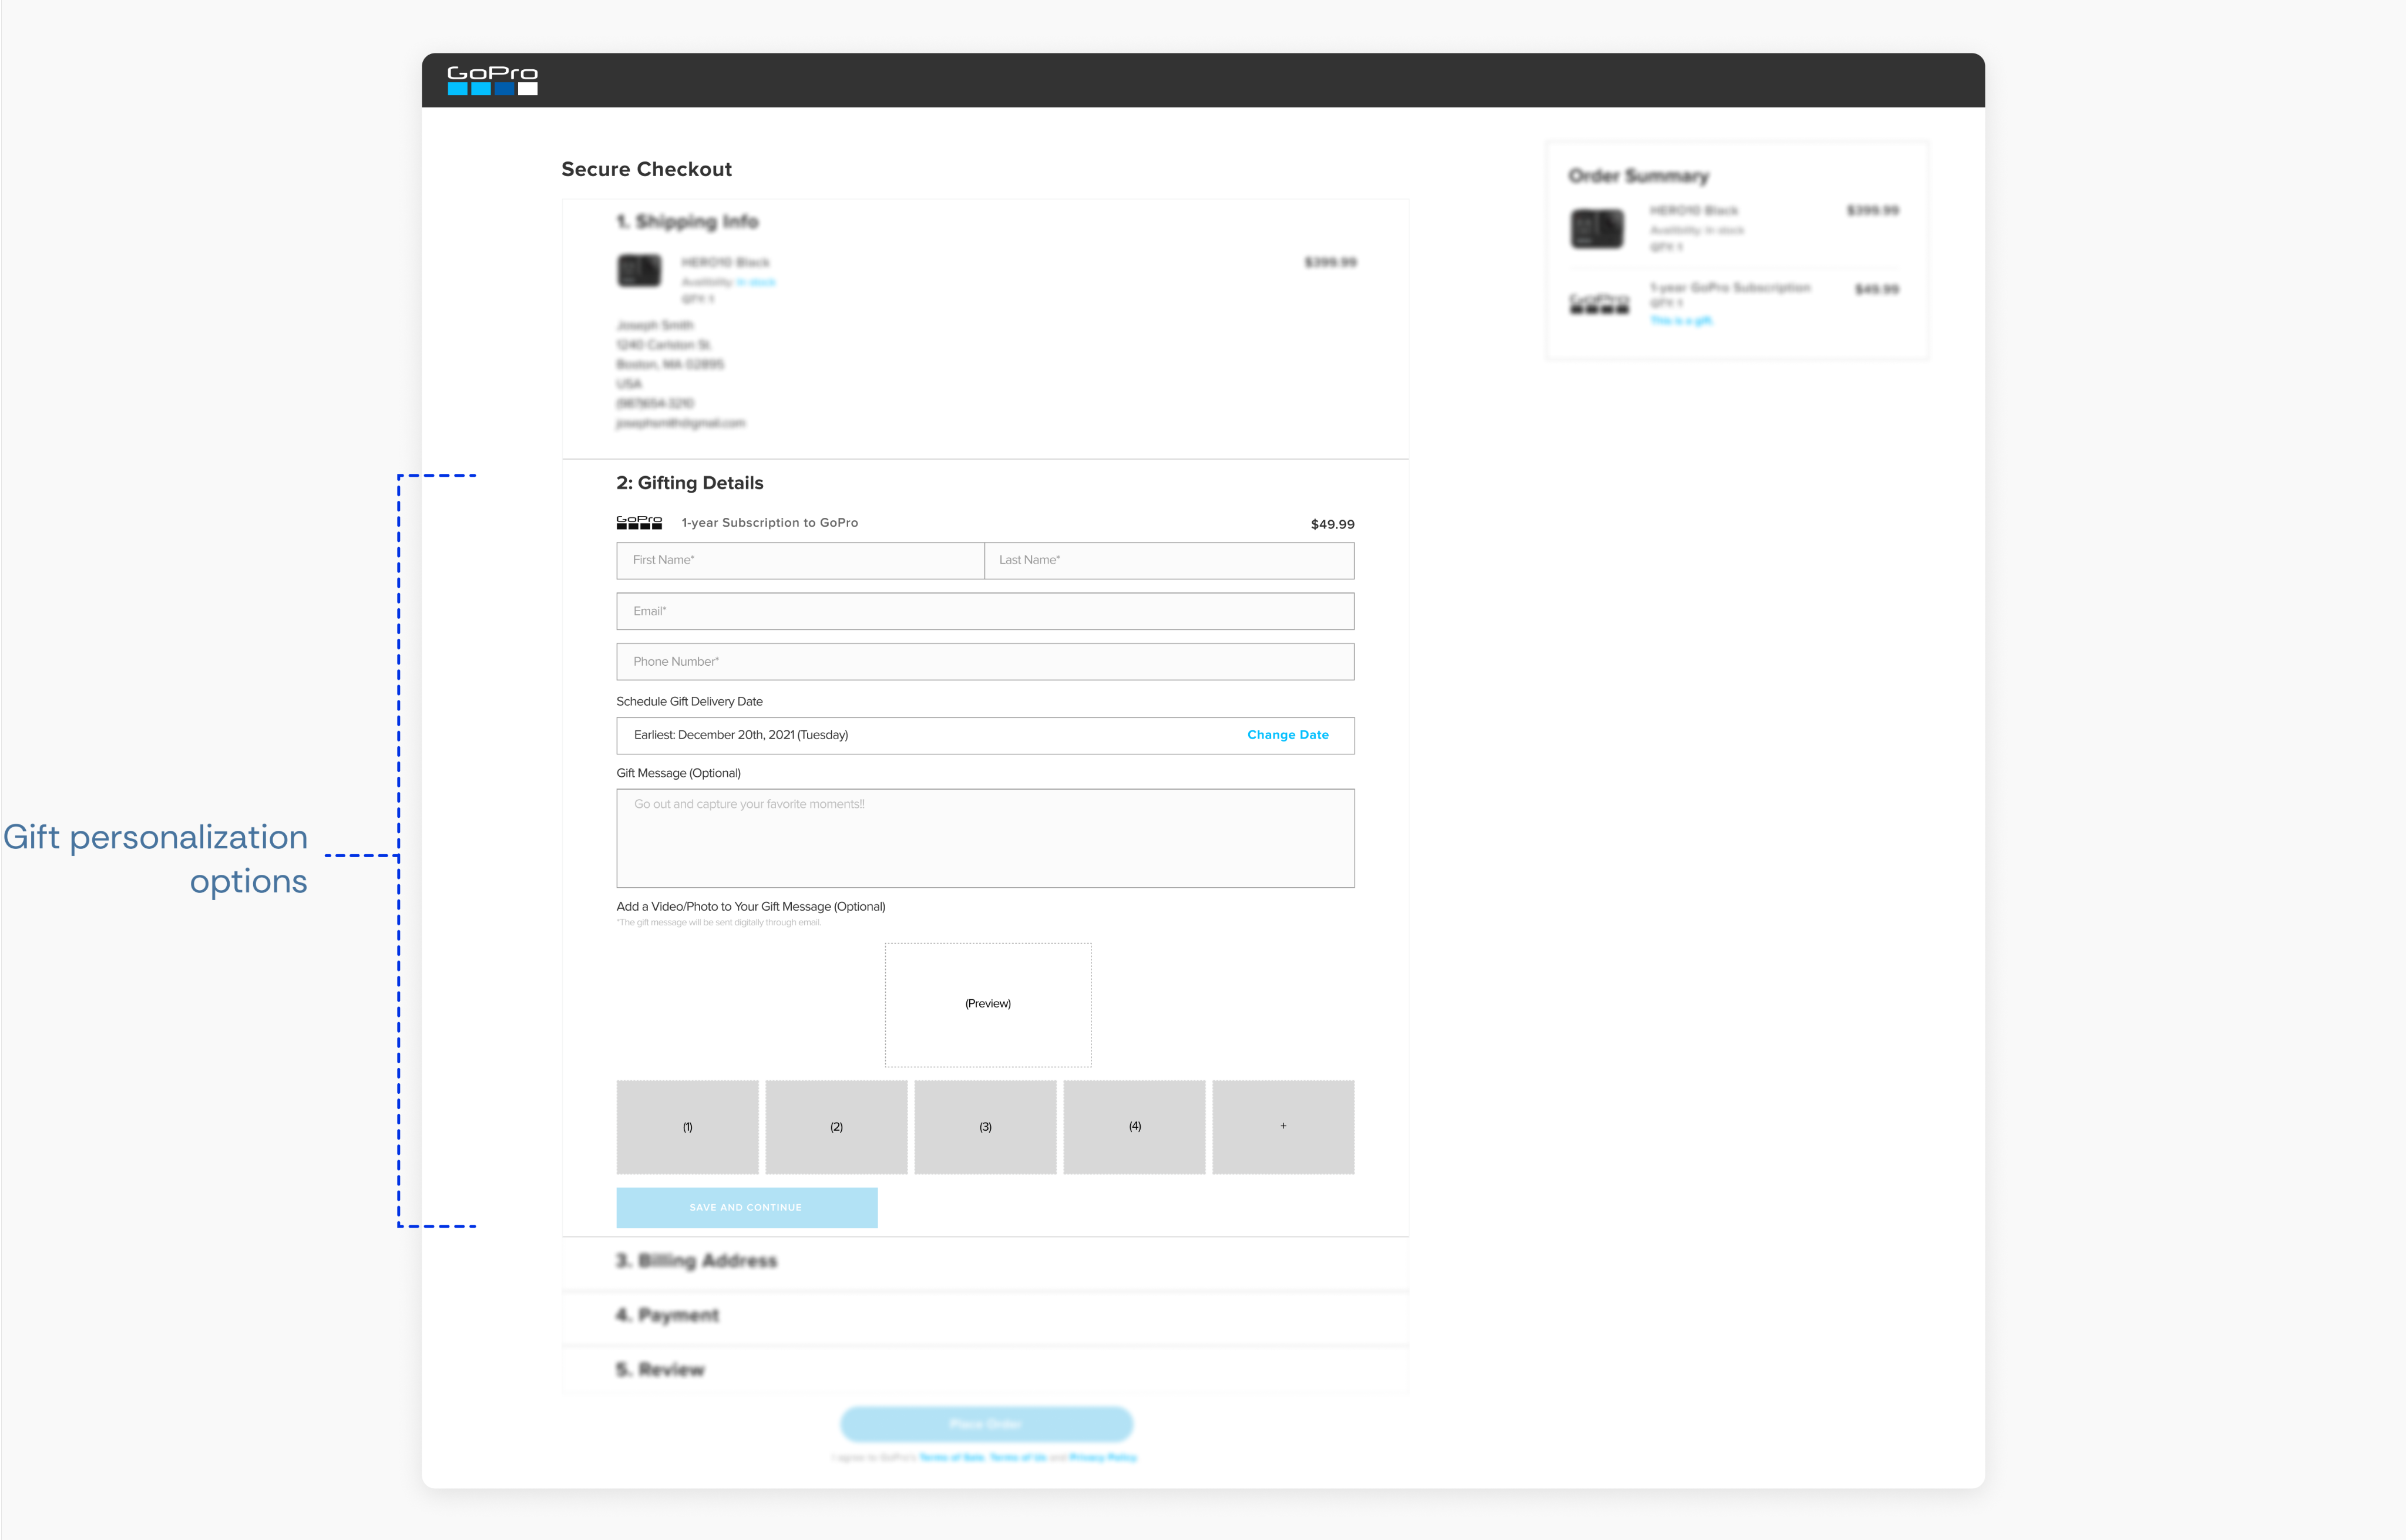2406x1540 pixels.
Task: Select the Phone Number field
Action: (x=986, y=662)
